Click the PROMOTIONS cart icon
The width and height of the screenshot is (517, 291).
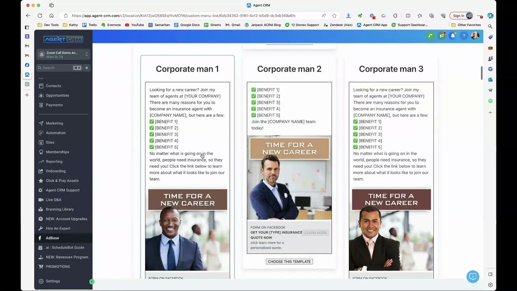tap(41, 267)
